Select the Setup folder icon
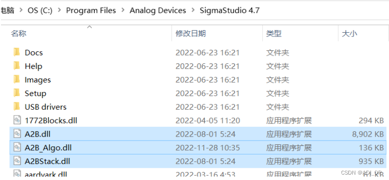The height and width of the screenshot is (180, 389). tap(17, 93)
